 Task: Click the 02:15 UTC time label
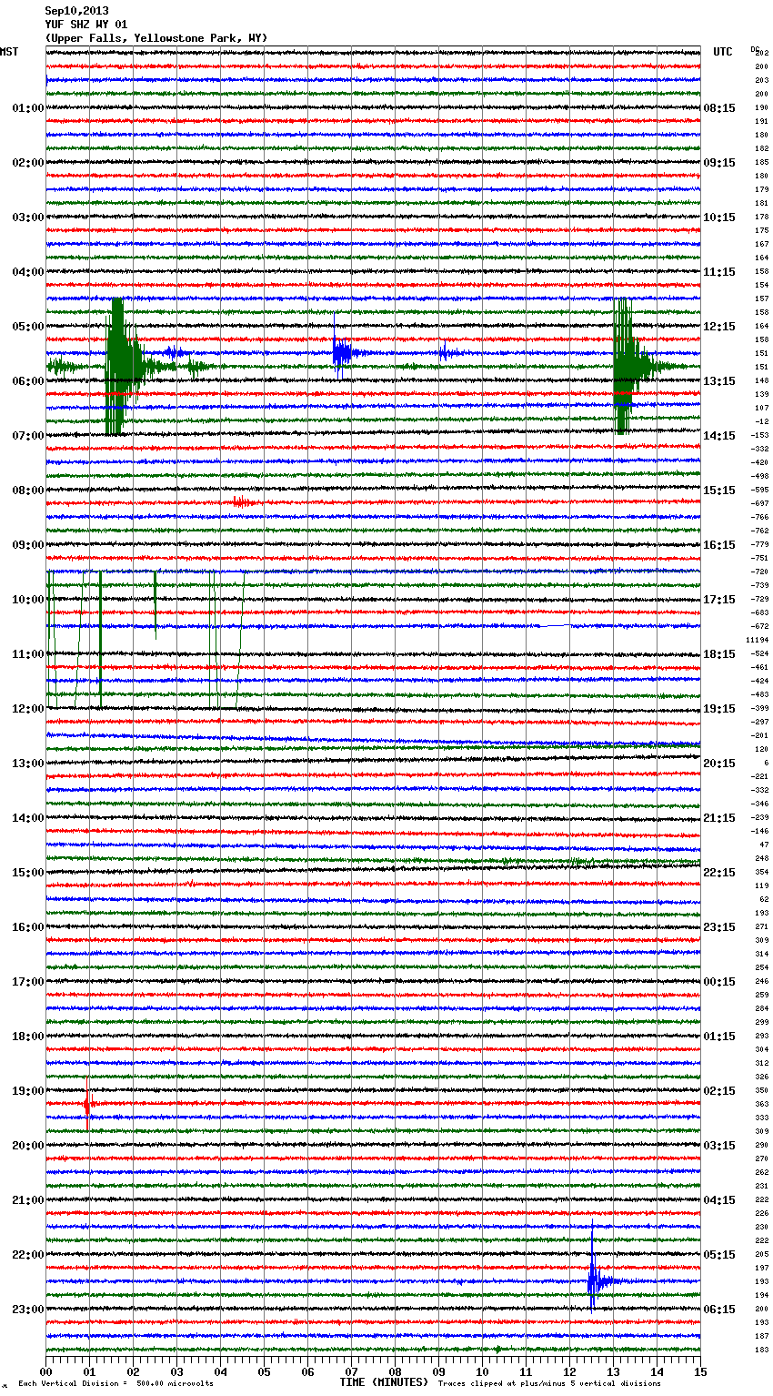point(719,1091)
